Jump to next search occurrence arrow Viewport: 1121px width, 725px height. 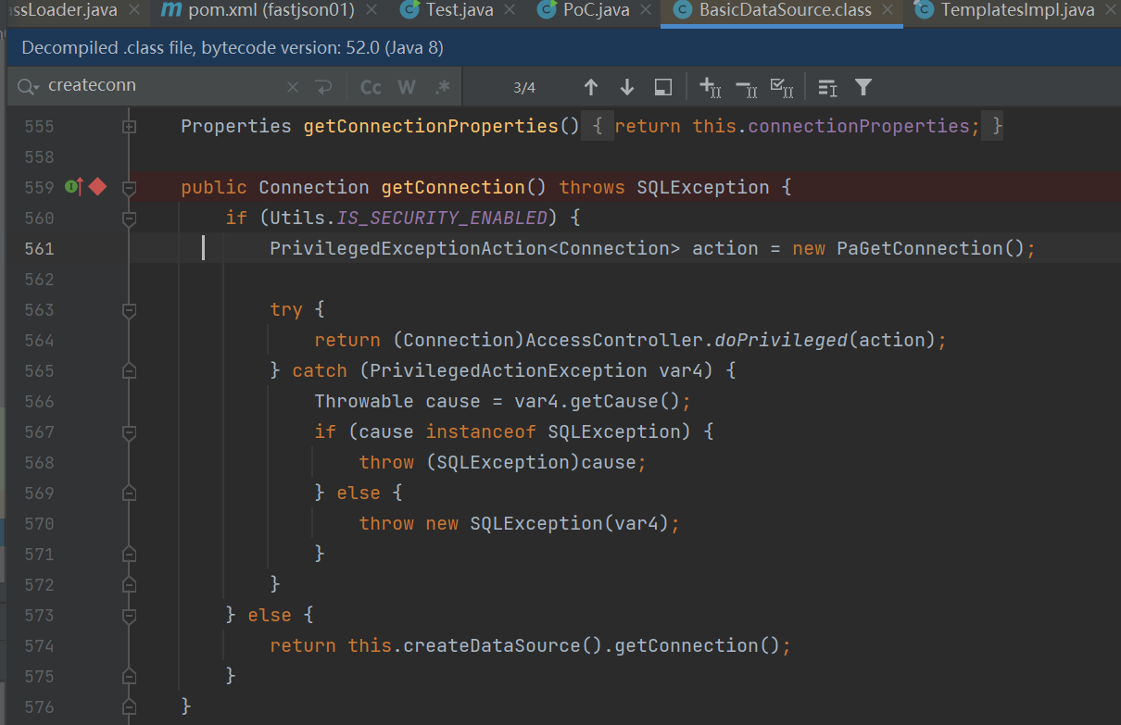point(627,87)
